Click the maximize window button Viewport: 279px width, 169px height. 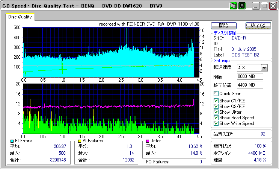coord(264,6)
